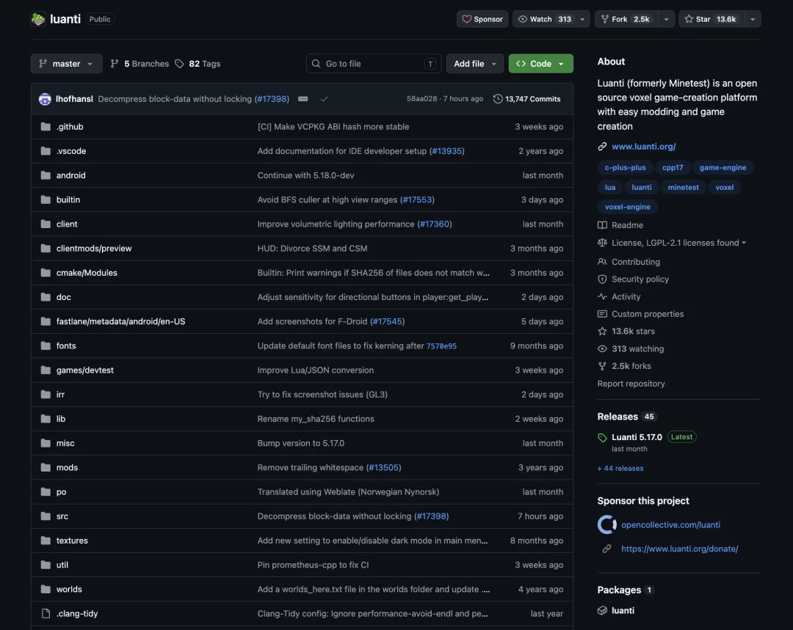Open the worlds folder
Viewport: 793px width, 630px height.
(x=69, y=589)
